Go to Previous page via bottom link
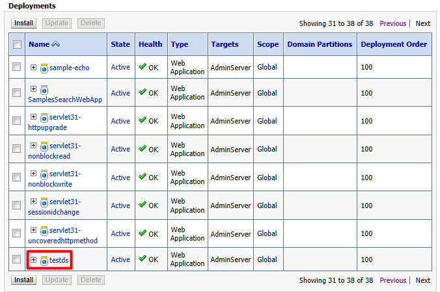440x292 pixels. 393,280
